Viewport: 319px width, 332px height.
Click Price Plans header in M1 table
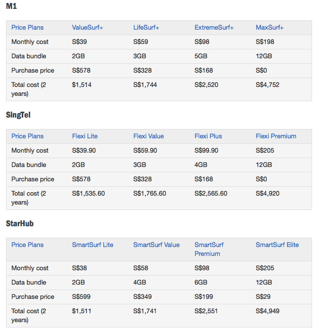(28, 28)
